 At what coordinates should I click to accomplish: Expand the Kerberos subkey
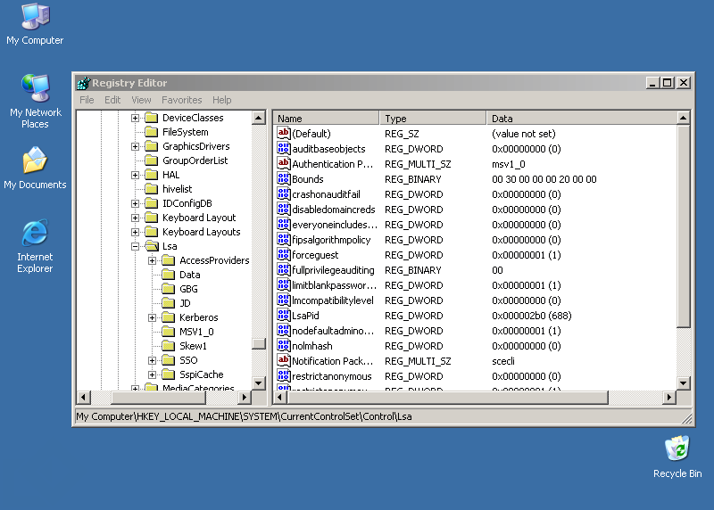pyautogui.click(x=152, y=317)
